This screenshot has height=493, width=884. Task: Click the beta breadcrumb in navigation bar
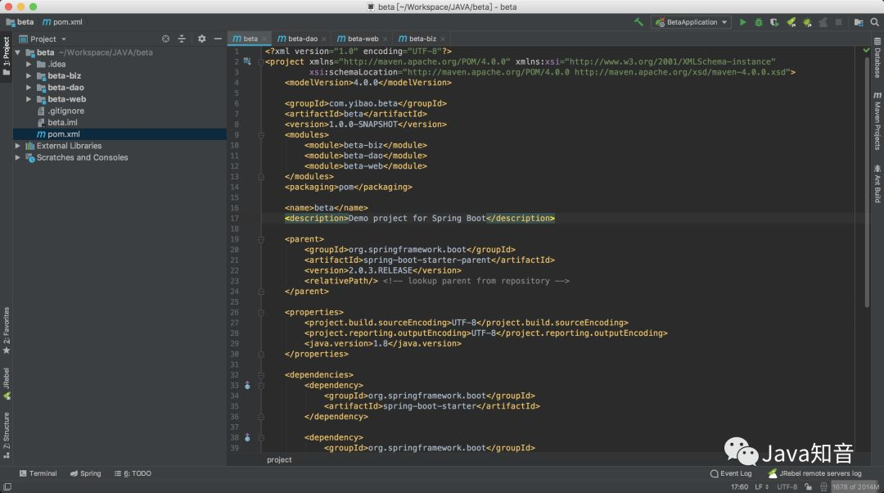click(20, 22)
